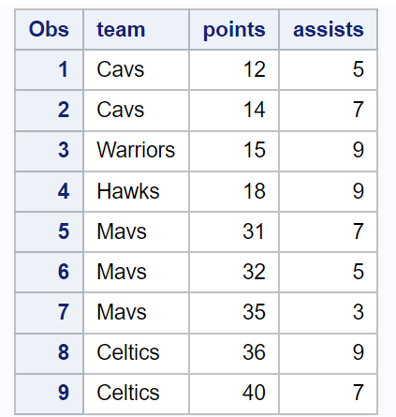Select the team column header
This screenshot has height=417, width=396.
[136, 30]
